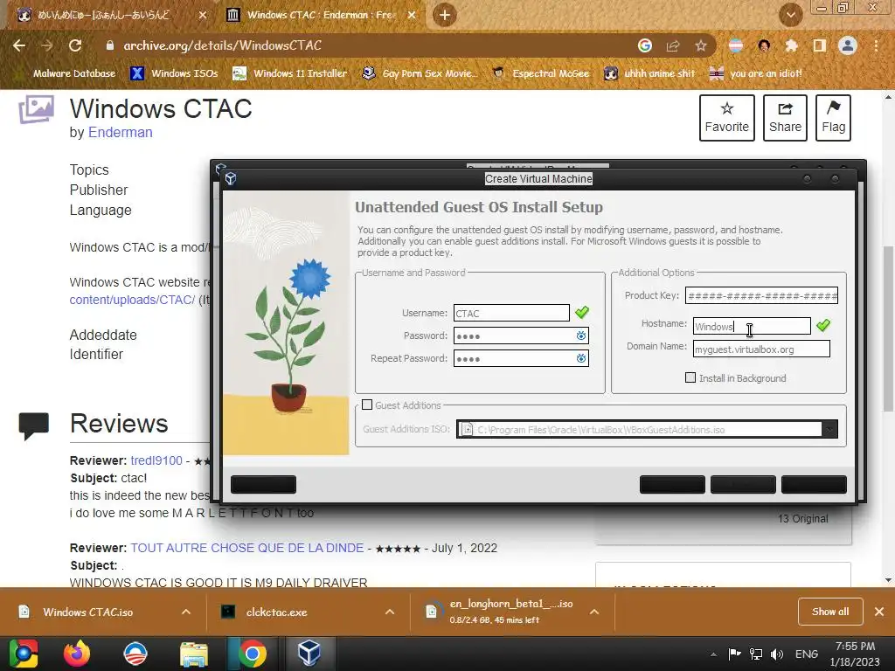Viewport: 895px width, 671px height.
Task: Open the Chrome profile avatar
Action: pyautogui.click(x=848, y=45)
